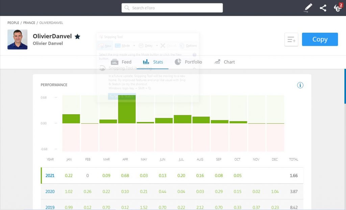This screenshot has width=346, height=210.
Task: Switch to the Feed tab
Action: click(x=121, y=62)
